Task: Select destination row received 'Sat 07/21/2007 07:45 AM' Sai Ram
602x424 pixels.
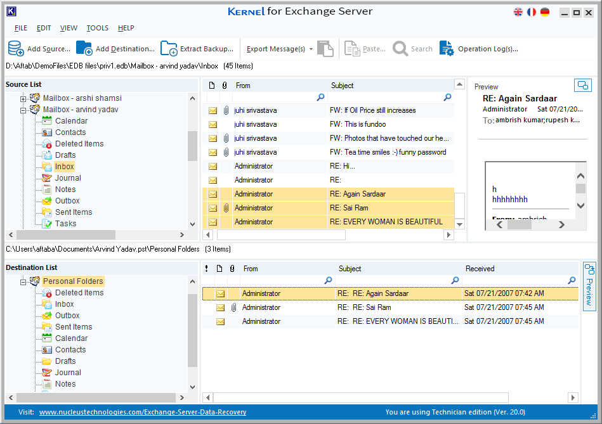Action: [391, 307]
